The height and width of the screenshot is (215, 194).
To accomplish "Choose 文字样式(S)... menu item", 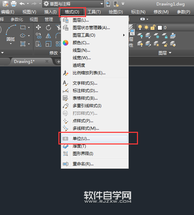I will pos(95,83).
